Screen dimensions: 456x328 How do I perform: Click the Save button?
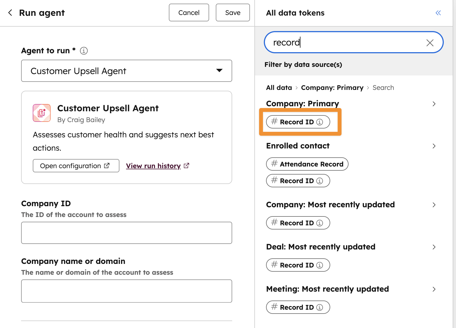pyautogui.click(x=232, y=12)
